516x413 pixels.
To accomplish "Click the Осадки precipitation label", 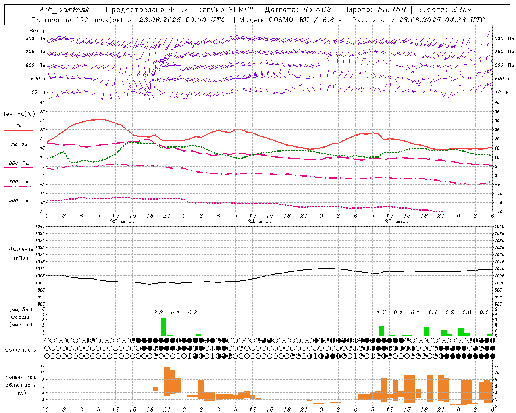I will coord(21,317).
